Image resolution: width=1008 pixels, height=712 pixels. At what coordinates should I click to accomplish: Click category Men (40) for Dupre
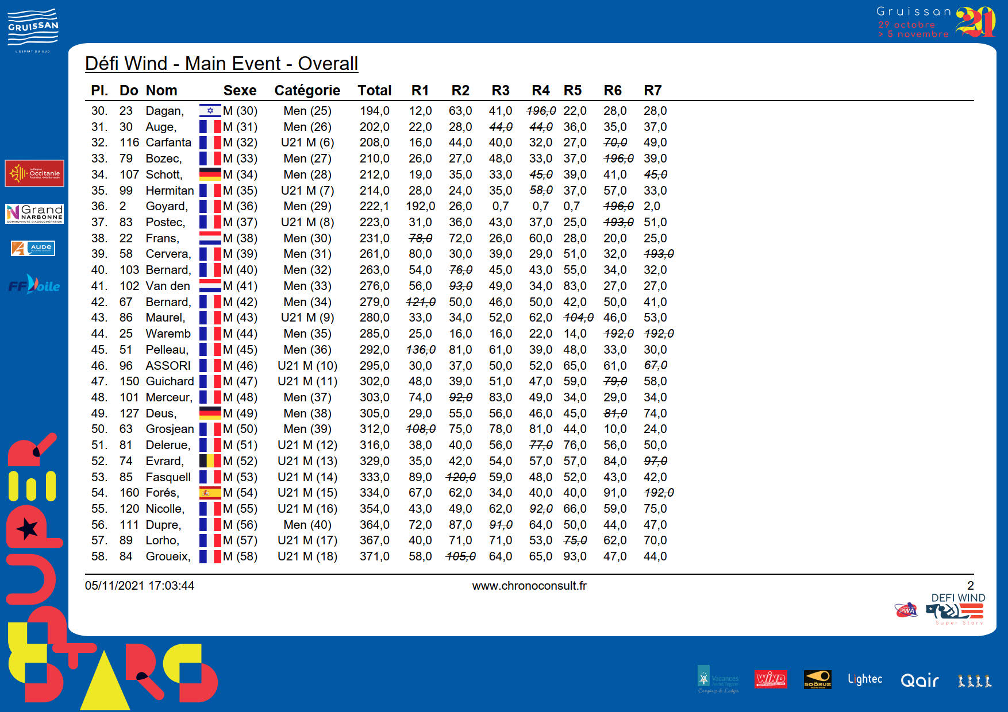coord(307,525)
